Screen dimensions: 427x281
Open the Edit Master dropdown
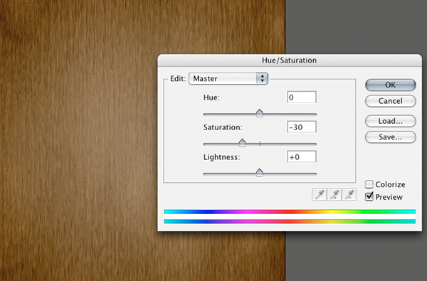(228, 79)
